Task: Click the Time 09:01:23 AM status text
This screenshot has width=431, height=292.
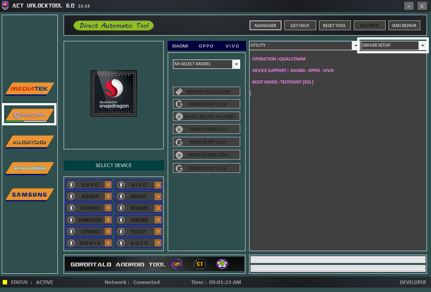Action: [216, 282]
